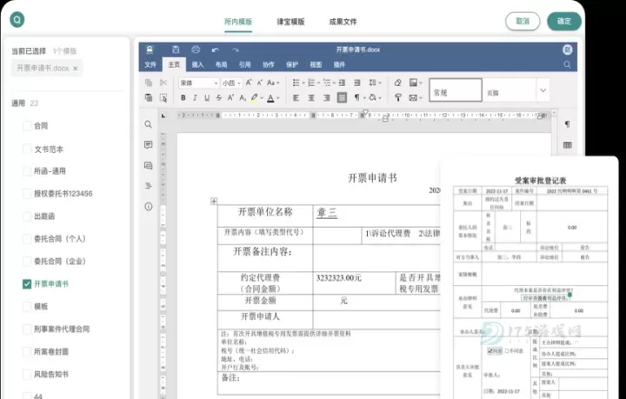Open paragraph settings in right sidebar
The width and height of the screenshot is (626, 399).
pyautogui.click(x=567, y=124)
